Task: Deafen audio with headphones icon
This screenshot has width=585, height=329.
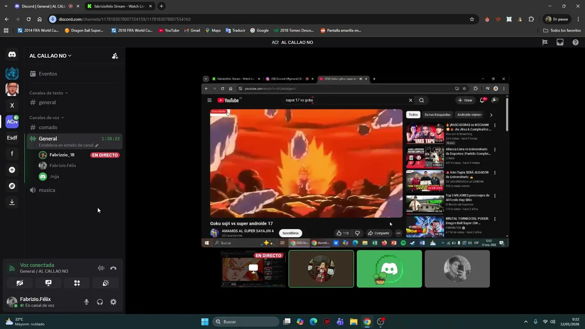Action: pyautogui.click(x=100, y=302)
